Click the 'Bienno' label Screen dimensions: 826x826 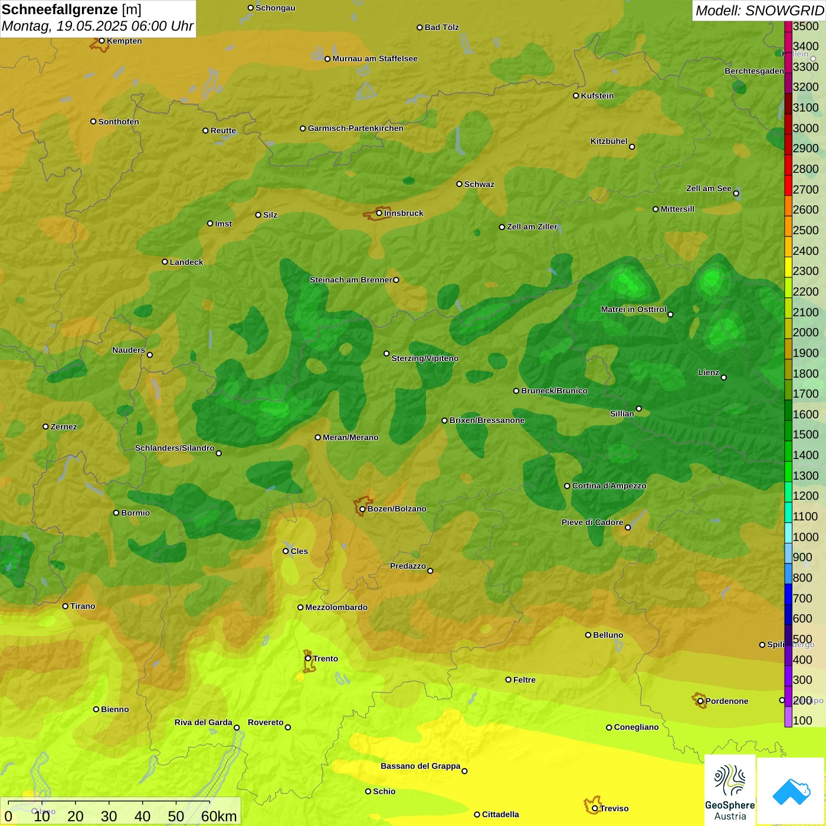[114, 709]
